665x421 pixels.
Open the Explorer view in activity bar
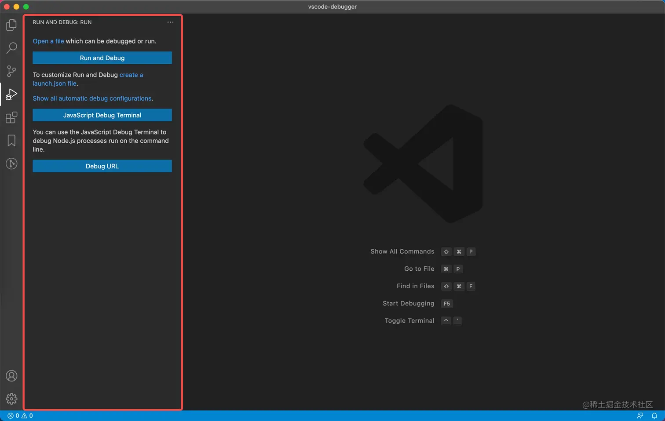click(x=11, y=25)
